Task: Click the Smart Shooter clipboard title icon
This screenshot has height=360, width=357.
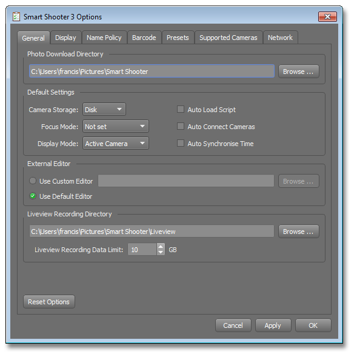Action: click(16, 16)
